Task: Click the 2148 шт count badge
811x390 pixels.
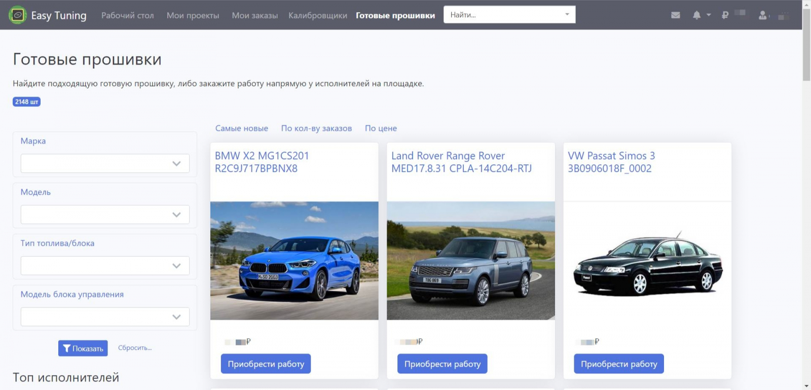Action: pos(26,102)
